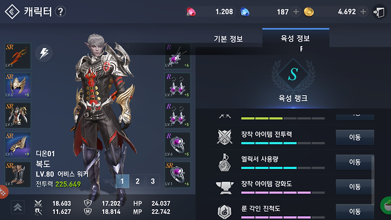Screen dimensions: 391x220
Task: Switch to equipment preset 1
Action: pyautogui.click(x=122, y=181)
